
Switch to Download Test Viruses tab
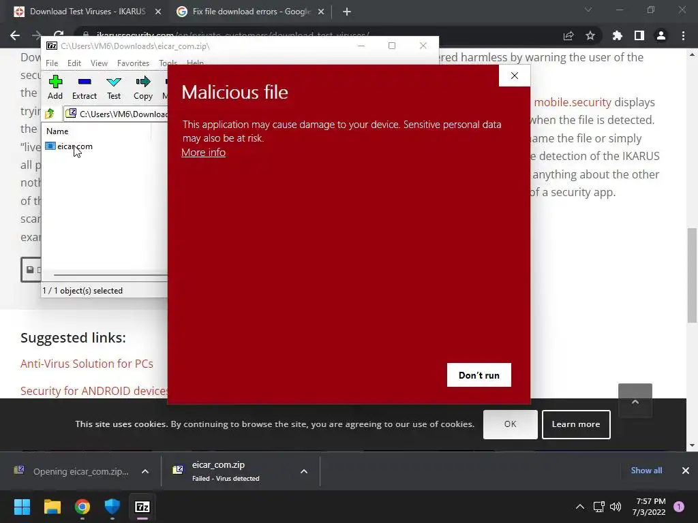87,12
